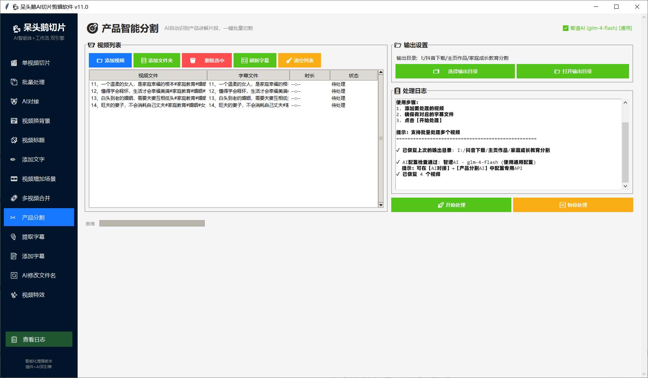Open 单视频切片 from the sidebar
The height and width of the screenshot is (378, 648).
click(39, 63)
